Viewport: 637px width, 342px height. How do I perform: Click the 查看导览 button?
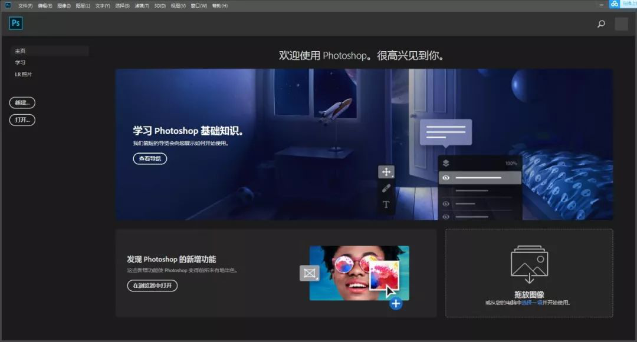150,158
